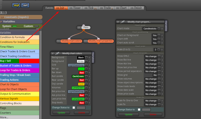
Task: Open the Various Signals category
Action: pos(20,99)
